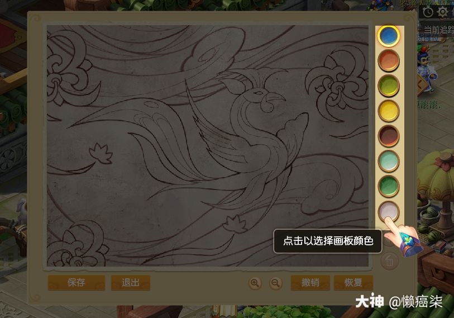Click the trash can delete icon
The width and height of the screenshot is (454, 318).
click(389, 262)
